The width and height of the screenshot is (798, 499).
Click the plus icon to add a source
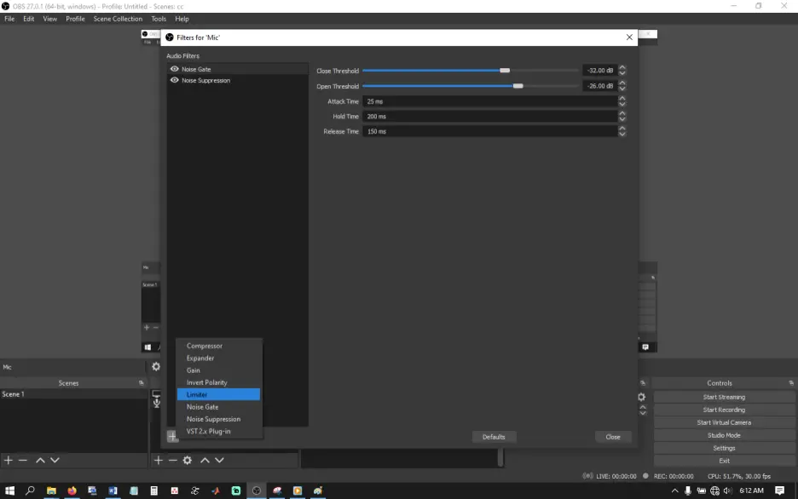tap(158, 460)
